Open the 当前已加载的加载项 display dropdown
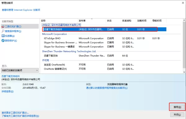The width and height of the screenshot is (186, 119). [x=20, y=70]
